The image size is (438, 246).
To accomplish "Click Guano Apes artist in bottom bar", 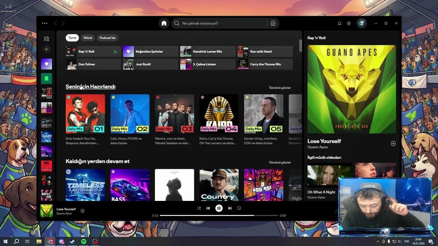I will point(64,214).
